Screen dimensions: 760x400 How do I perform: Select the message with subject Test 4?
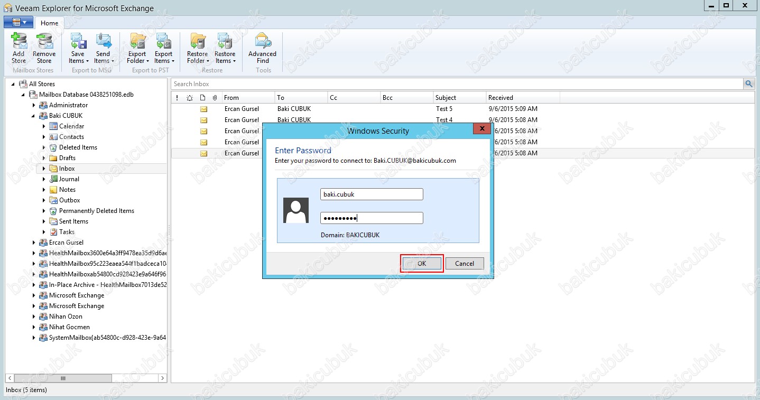(462, 120)
